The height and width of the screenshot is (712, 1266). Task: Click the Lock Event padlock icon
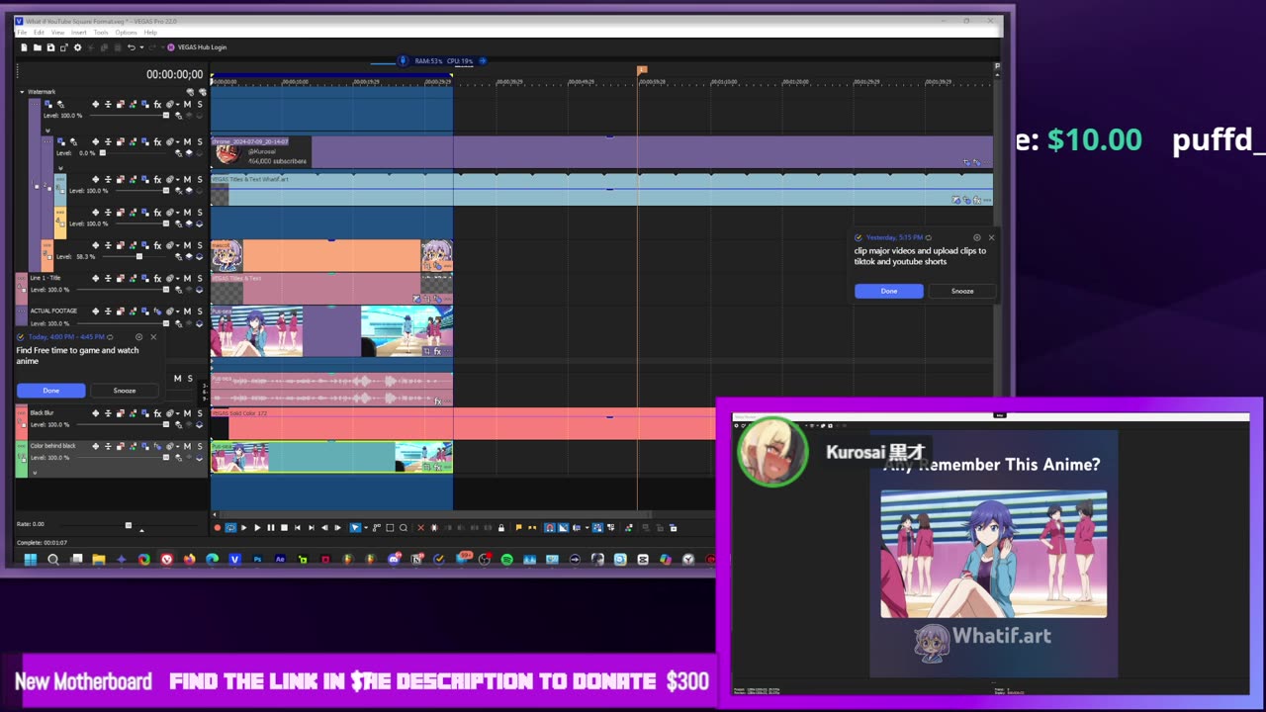(501, 527)
